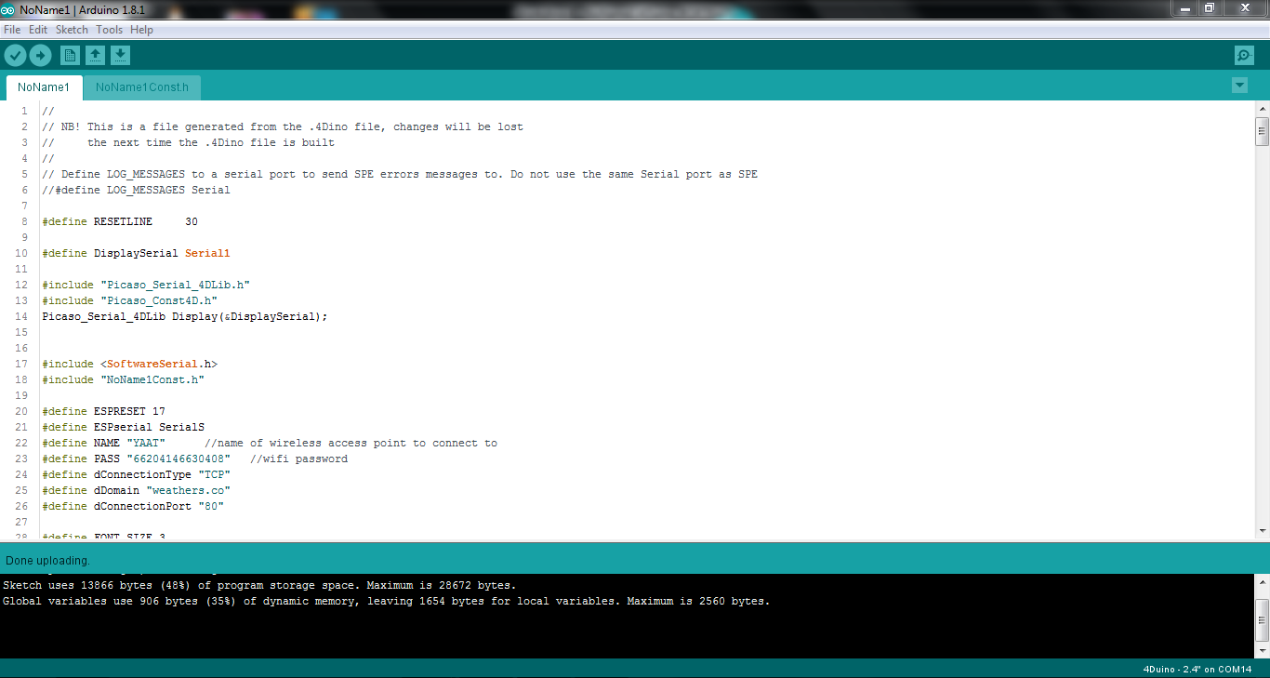Create a new sketch with New icon

click(70, 56)
